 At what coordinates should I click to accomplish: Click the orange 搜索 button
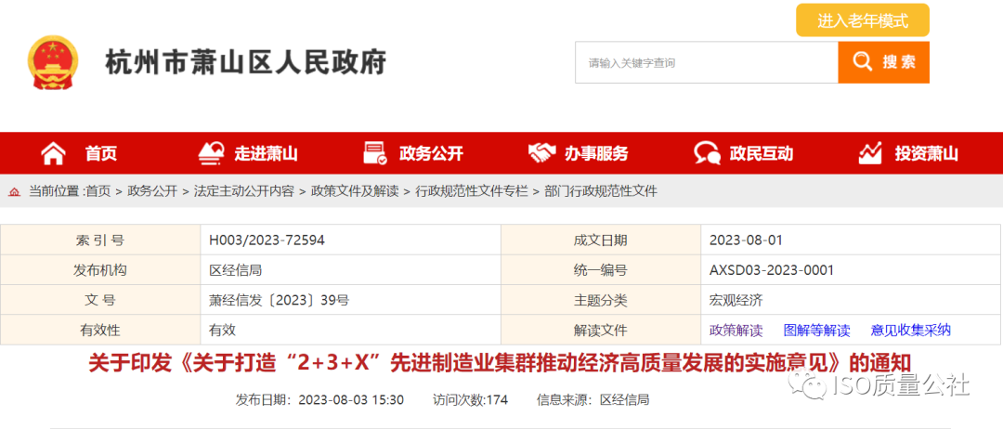pos(883,62)
